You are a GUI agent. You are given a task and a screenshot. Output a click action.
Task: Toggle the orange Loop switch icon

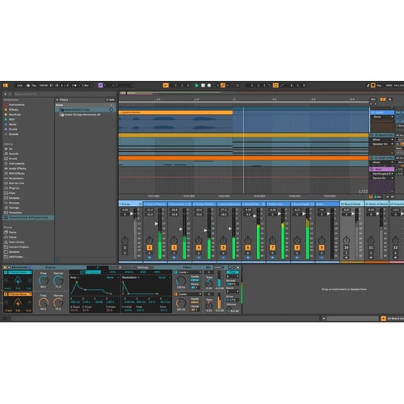[276, 86]
